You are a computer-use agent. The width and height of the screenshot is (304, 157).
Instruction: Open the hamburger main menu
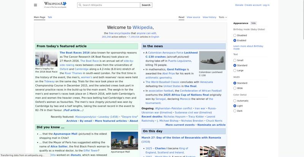35,5
